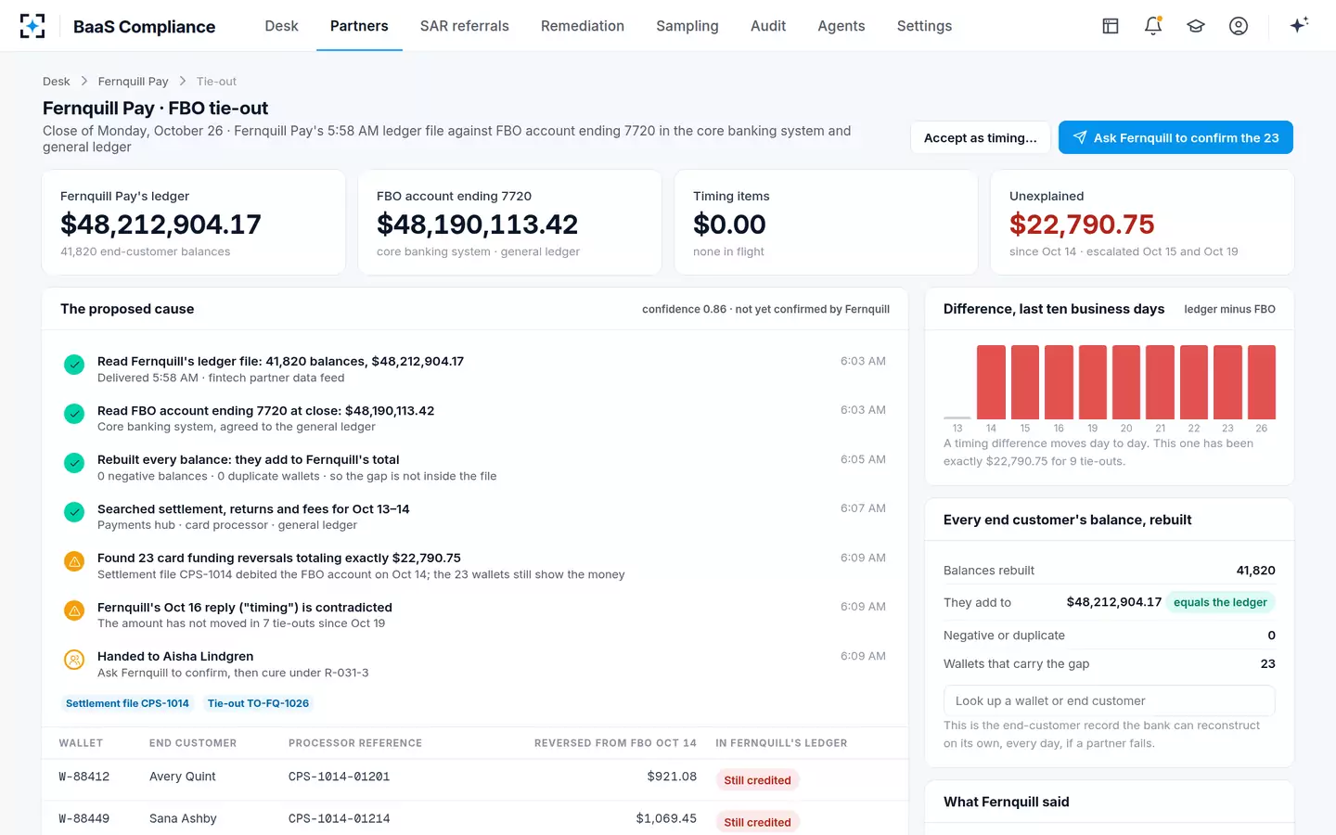Click processor reference CPS-1014-01214
This screenshot has height=835, width=1336.
pos(339,818)
